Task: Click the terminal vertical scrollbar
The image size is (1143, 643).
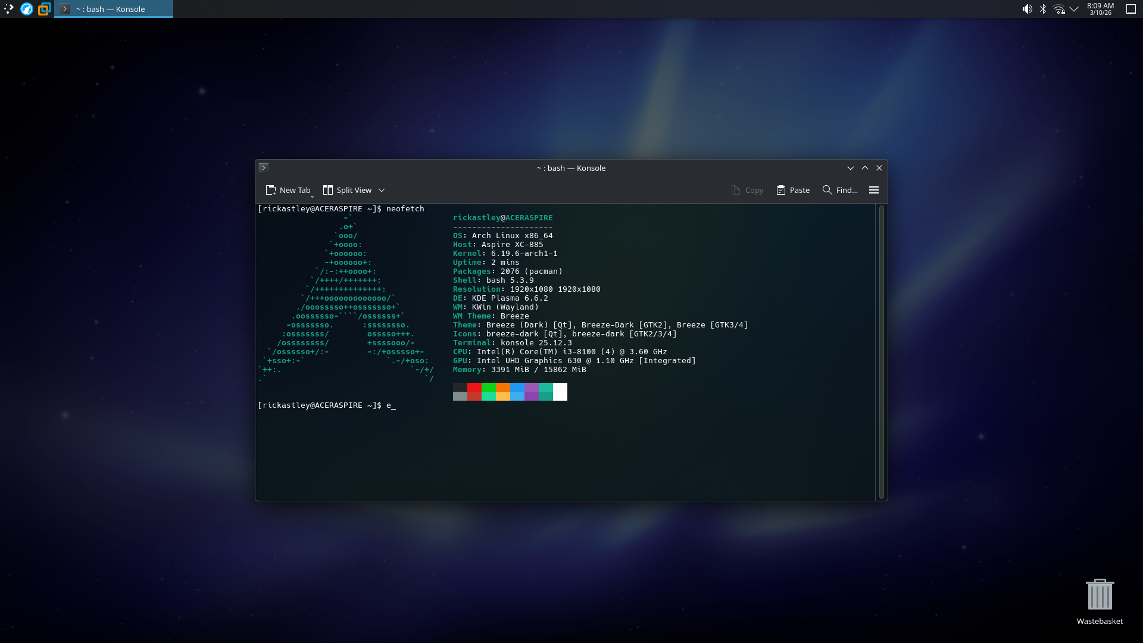Action: [881, 351]
